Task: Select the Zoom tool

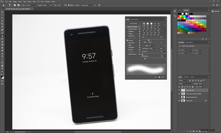Action: (x=2, y=69)
